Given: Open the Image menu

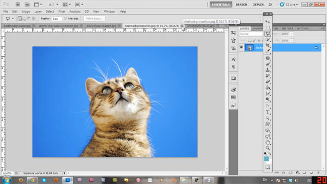Looking at the screenshot, I should pyautogui.click(x=26, y=12).
